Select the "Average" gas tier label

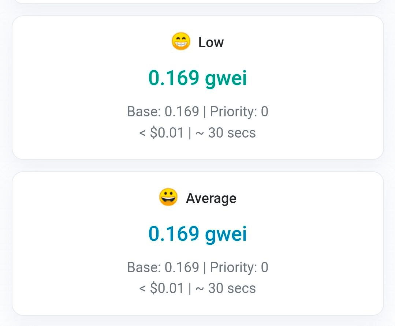(x=211, y=198)
